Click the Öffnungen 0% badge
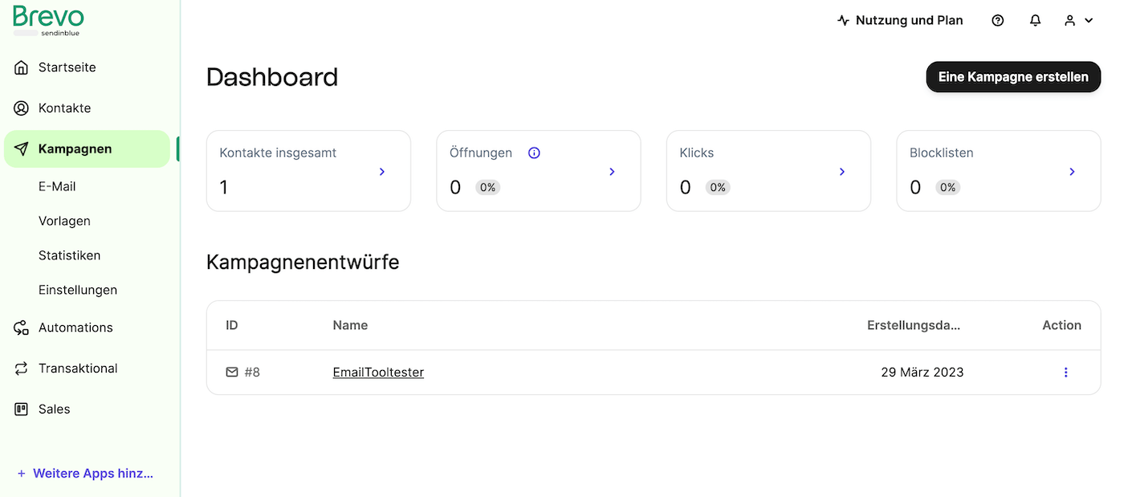 pos(487,187)
